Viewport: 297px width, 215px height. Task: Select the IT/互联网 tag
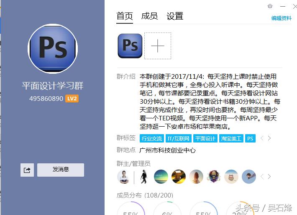click(x=179, y=138)
